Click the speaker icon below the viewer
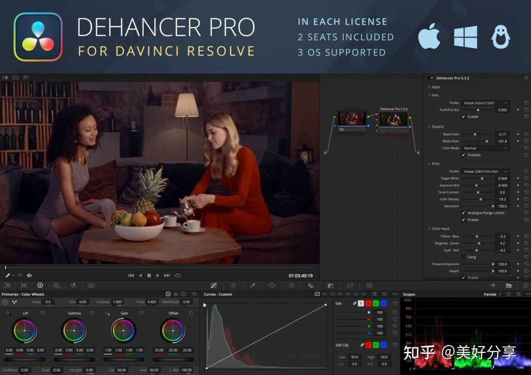The height and width of the screenshot is (375, 531). point(29,275)
